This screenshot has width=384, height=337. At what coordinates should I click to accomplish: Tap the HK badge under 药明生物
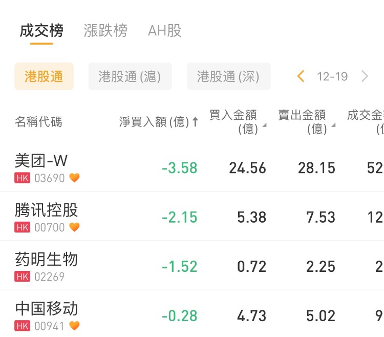tap(23, 277)
